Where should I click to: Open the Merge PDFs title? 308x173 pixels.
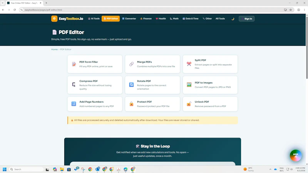[144, 62]
